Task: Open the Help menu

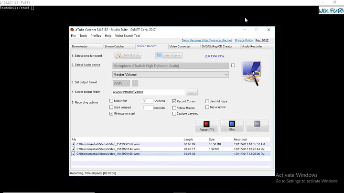Action: [x=108, y=36]
